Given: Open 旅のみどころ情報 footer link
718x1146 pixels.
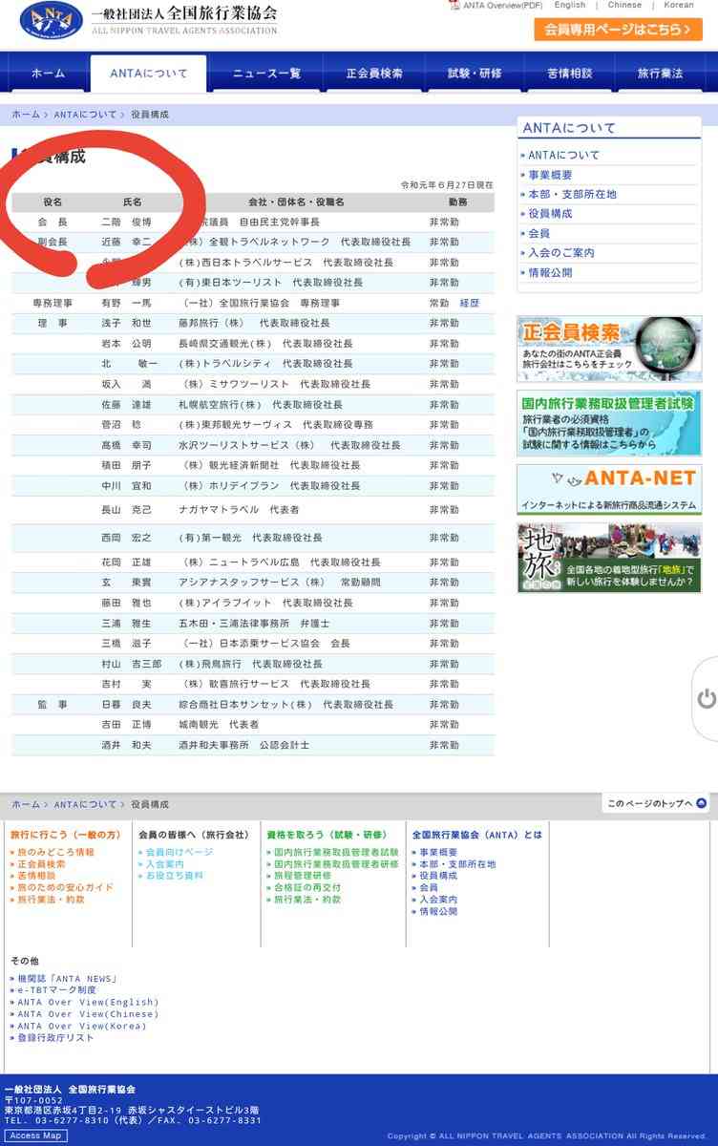Looking at the screenshot, I should [x=55, y=852].
